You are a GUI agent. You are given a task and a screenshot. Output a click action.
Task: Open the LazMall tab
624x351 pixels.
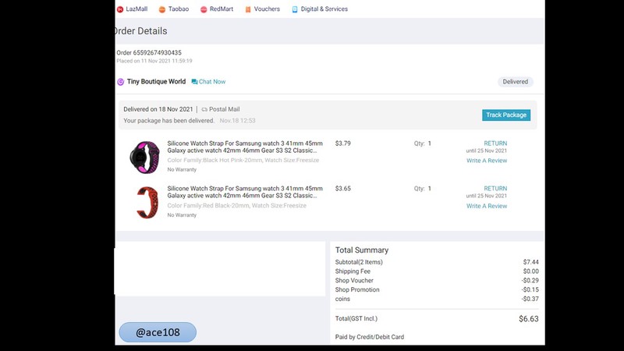point(136,9)
